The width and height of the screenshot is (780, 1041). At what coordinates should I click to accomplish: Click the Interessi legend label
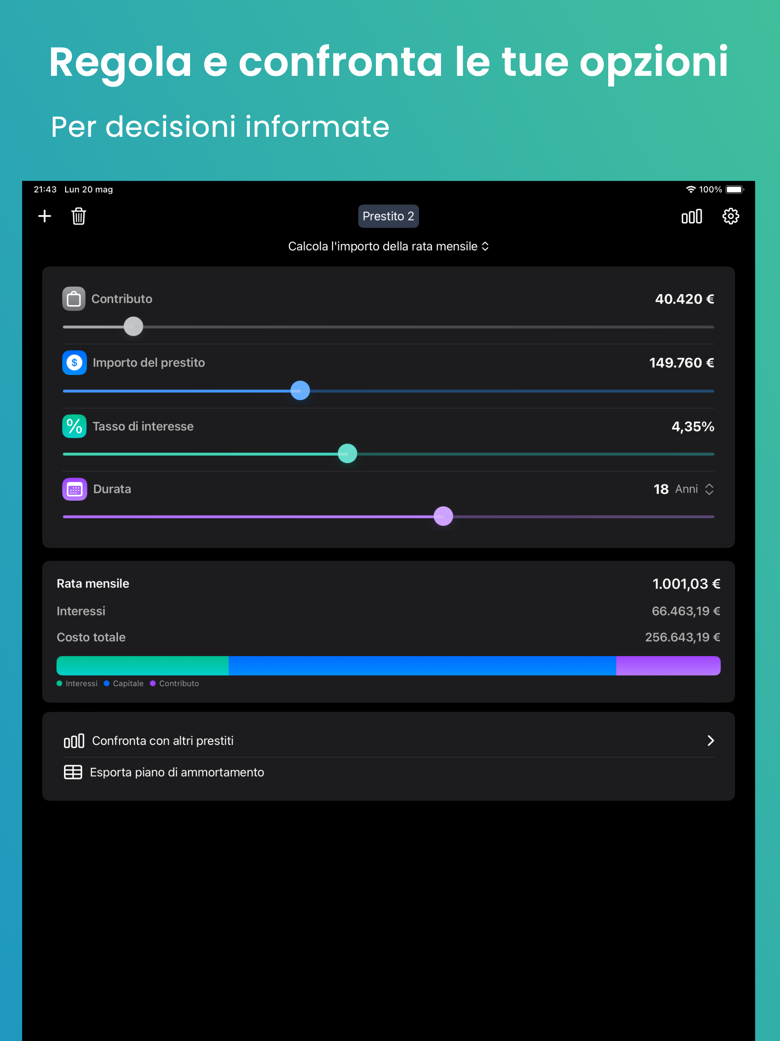[82, 683]
